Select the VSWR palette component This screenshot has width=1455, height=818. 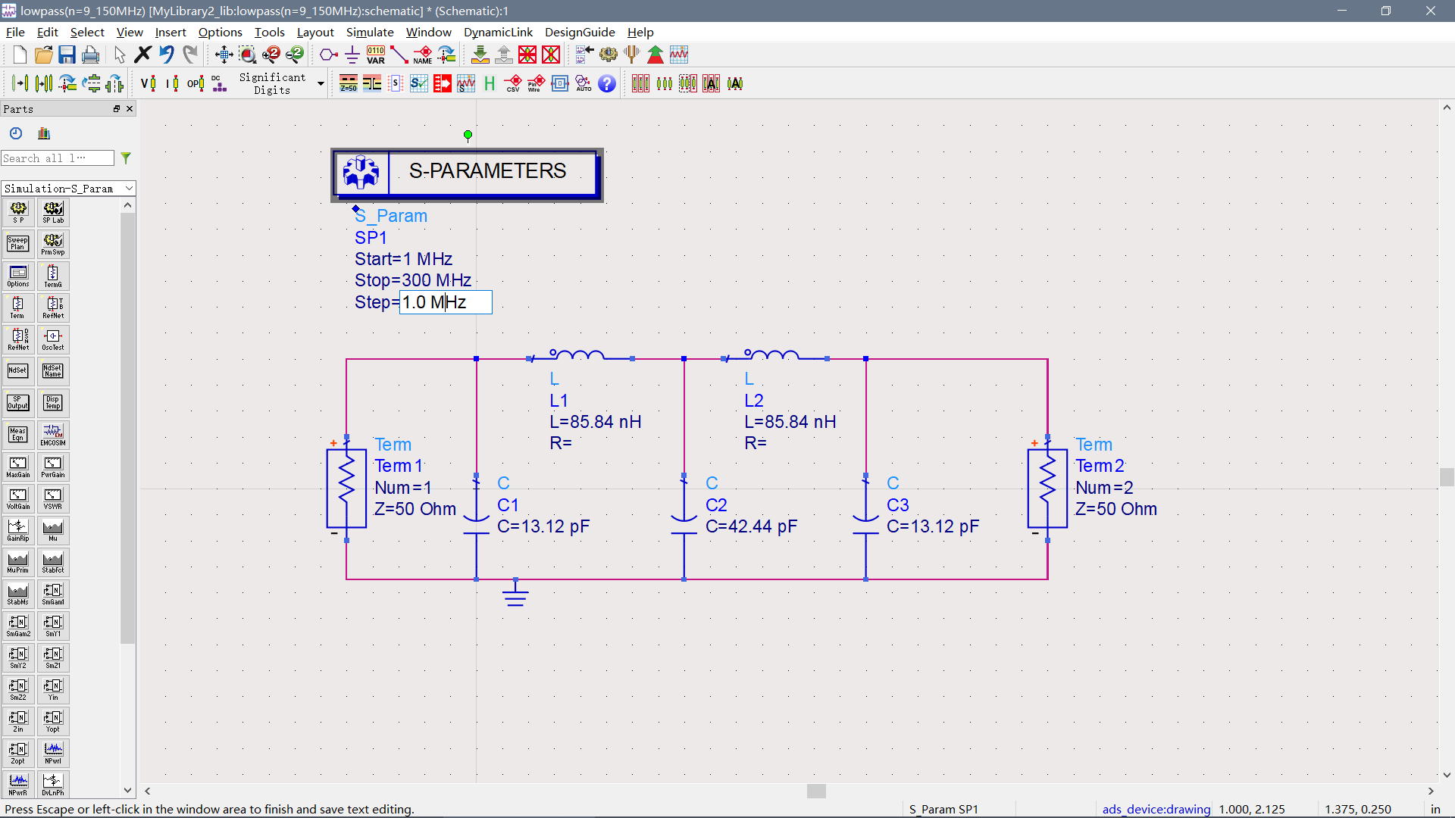(x=53, y=498)
